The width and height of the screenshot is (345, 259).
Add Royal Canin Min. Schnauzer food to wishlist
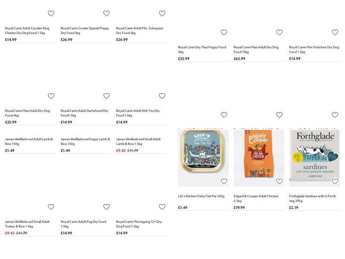[162, 13]
